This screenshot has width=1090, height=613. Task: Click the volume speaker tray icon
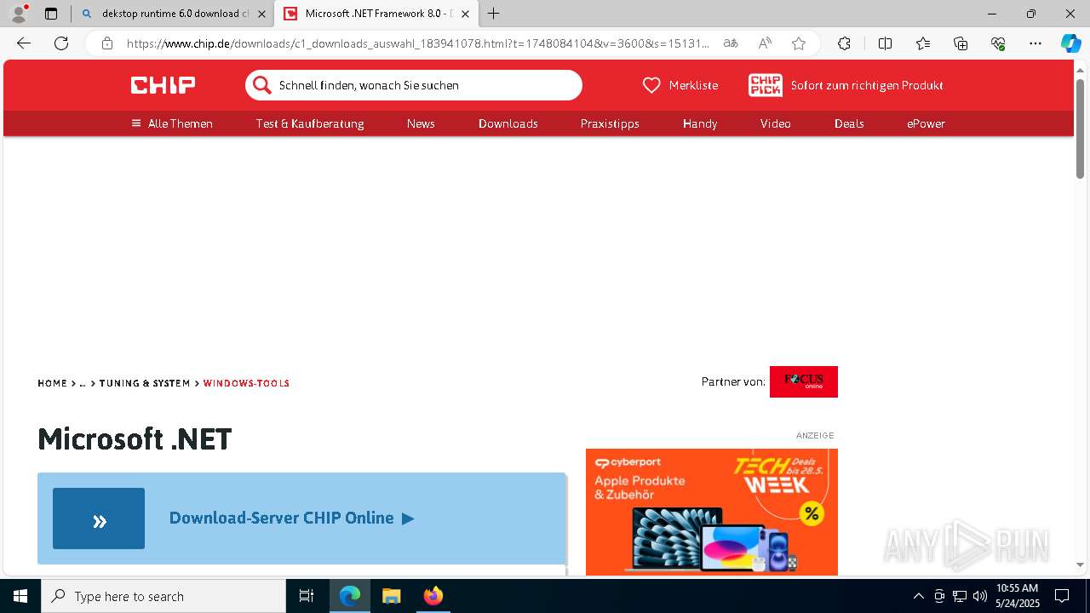(980, 596)
